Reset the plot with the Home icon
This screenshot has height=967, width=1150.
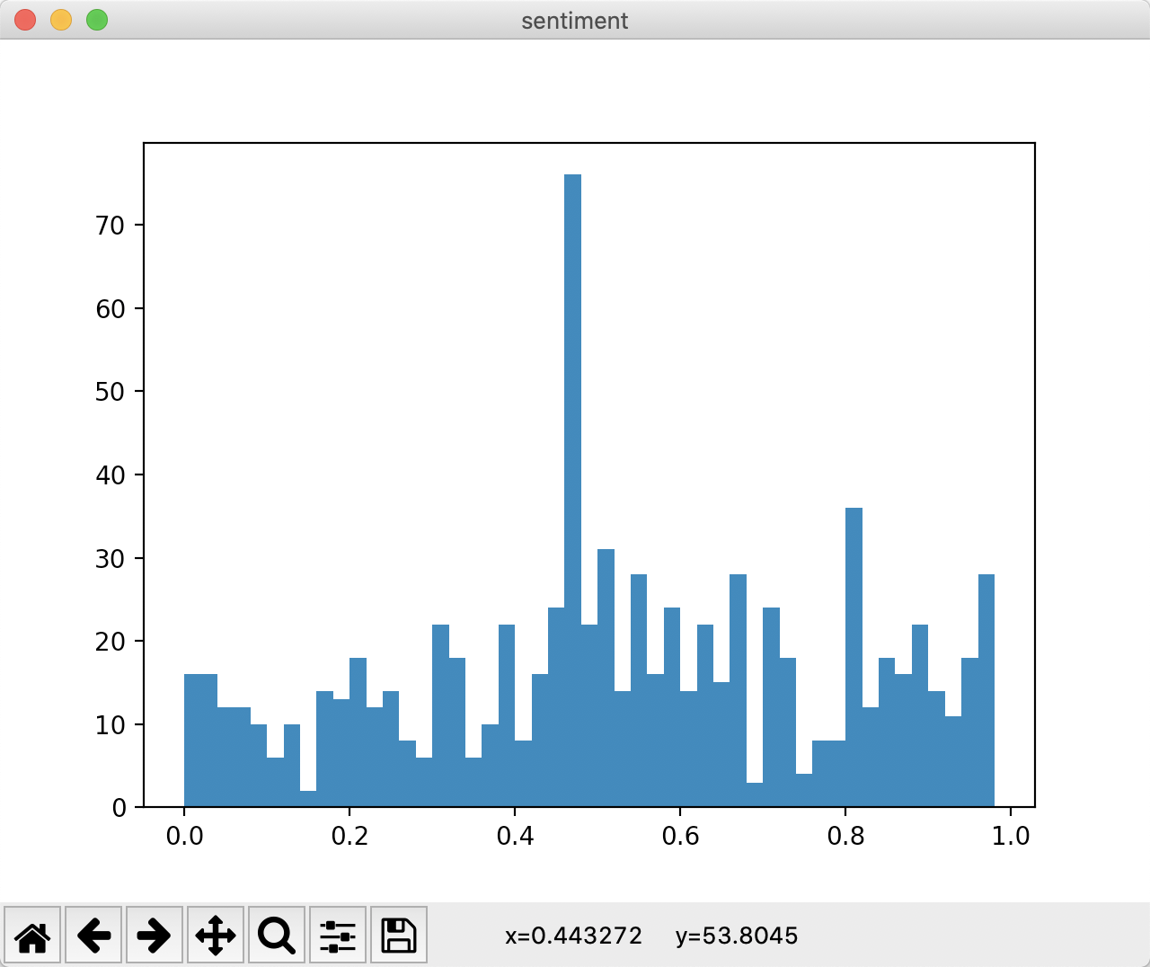pyautogui.click(x=32, y=936)
